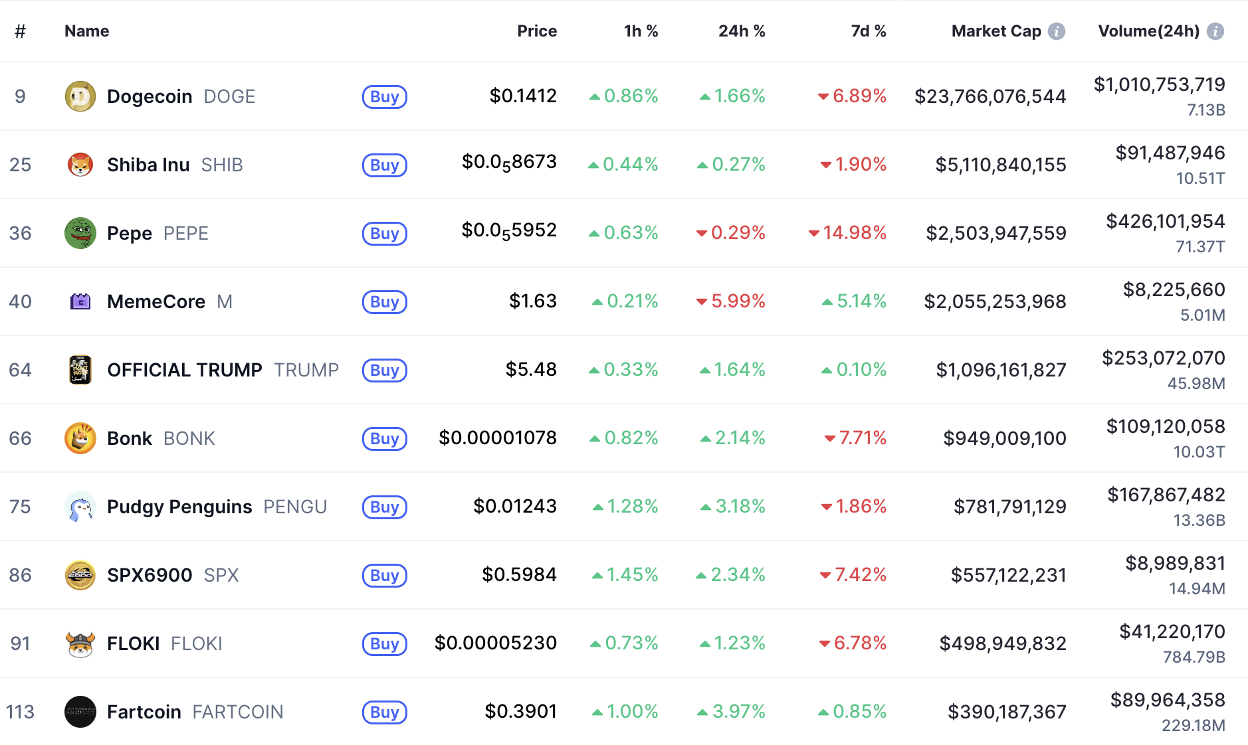The image size is (1248, 745).
Task: Click the FLOKI viking dog logo
Action: [80, 643]
